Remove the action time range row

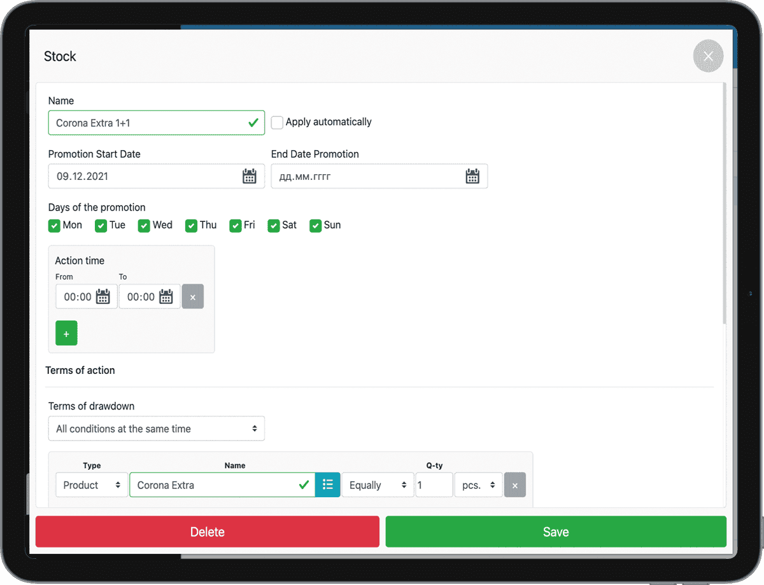coord(193,297)
